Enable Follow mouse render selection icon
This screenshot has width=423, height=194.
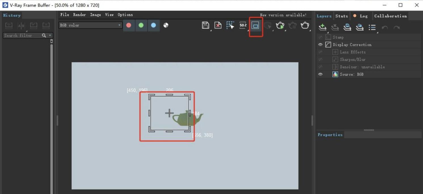(x=230, y=25)
